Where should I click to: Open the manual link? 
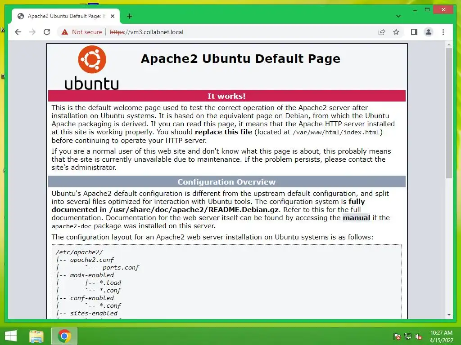(357, 218)
